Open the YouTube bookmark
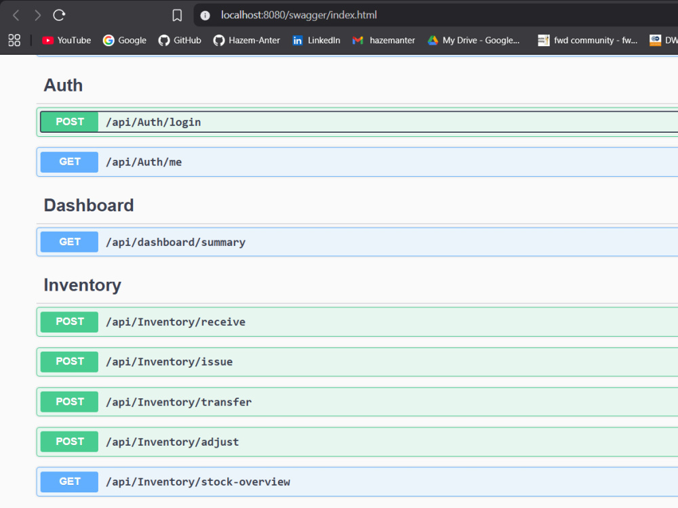678x508 pixels. tap(66, 40)
